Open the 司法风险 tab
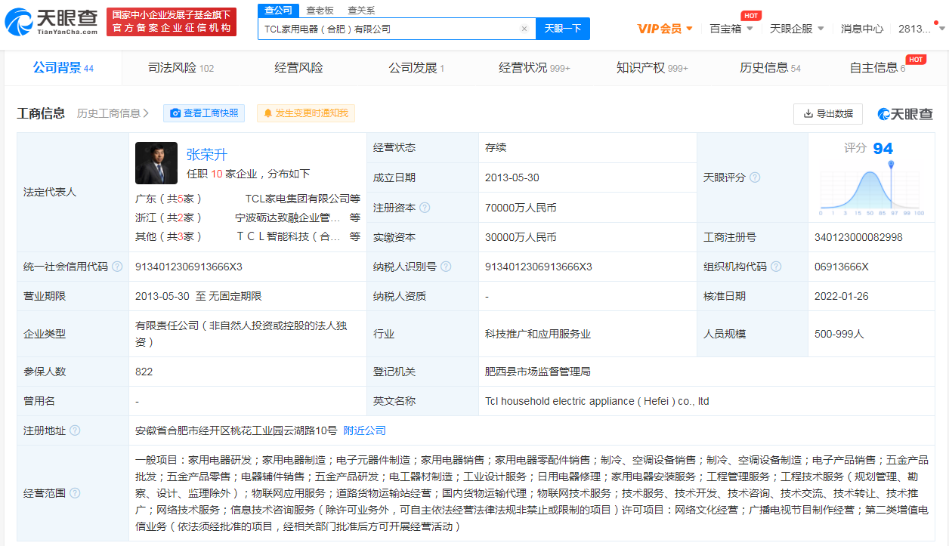 [x=181, y=68]
